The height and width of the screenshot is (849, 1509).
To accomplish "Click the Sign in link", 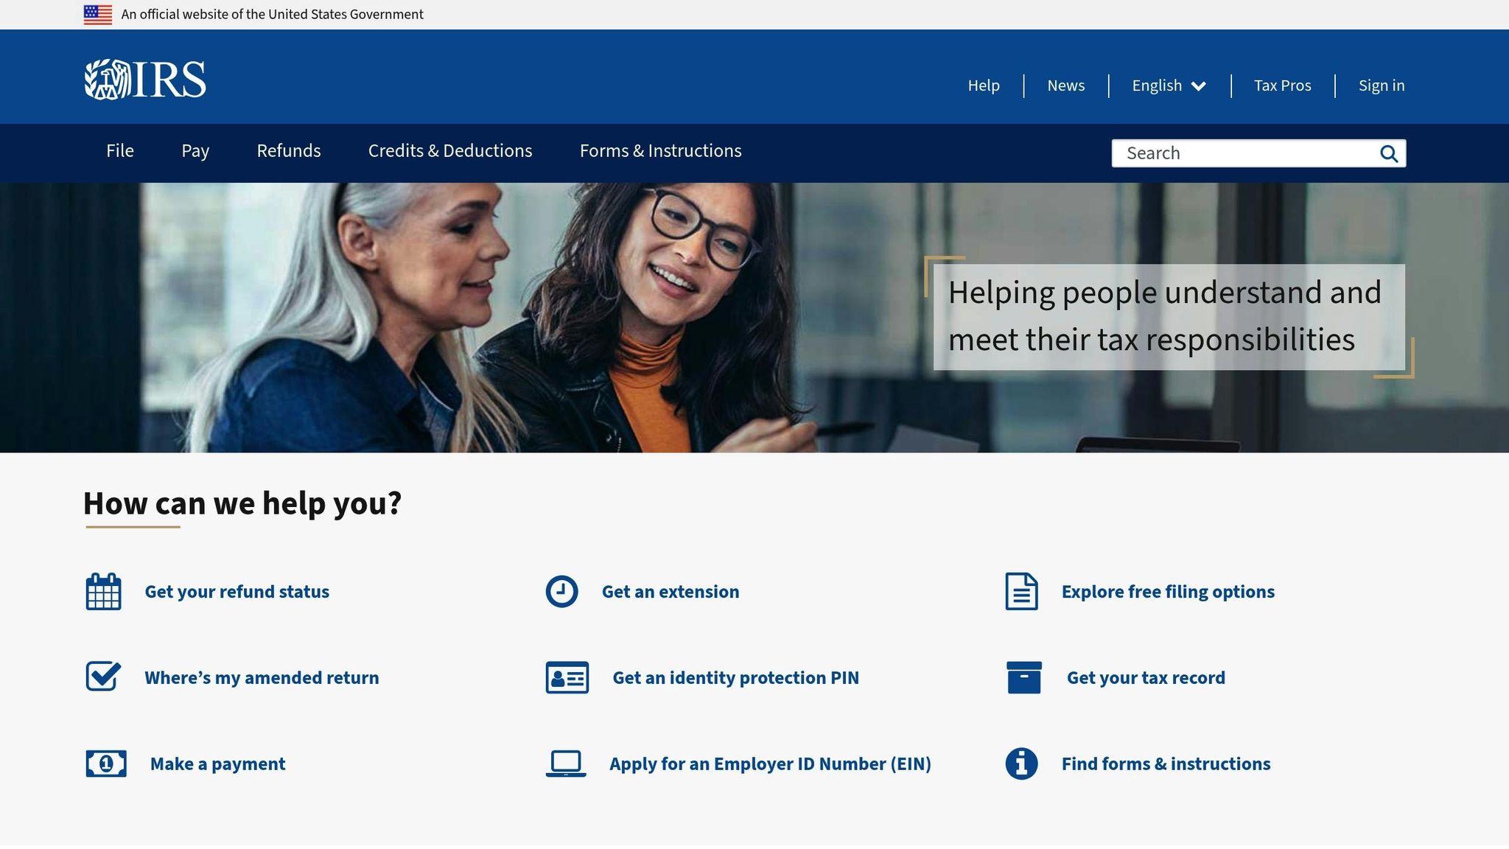I will 1381,85.
